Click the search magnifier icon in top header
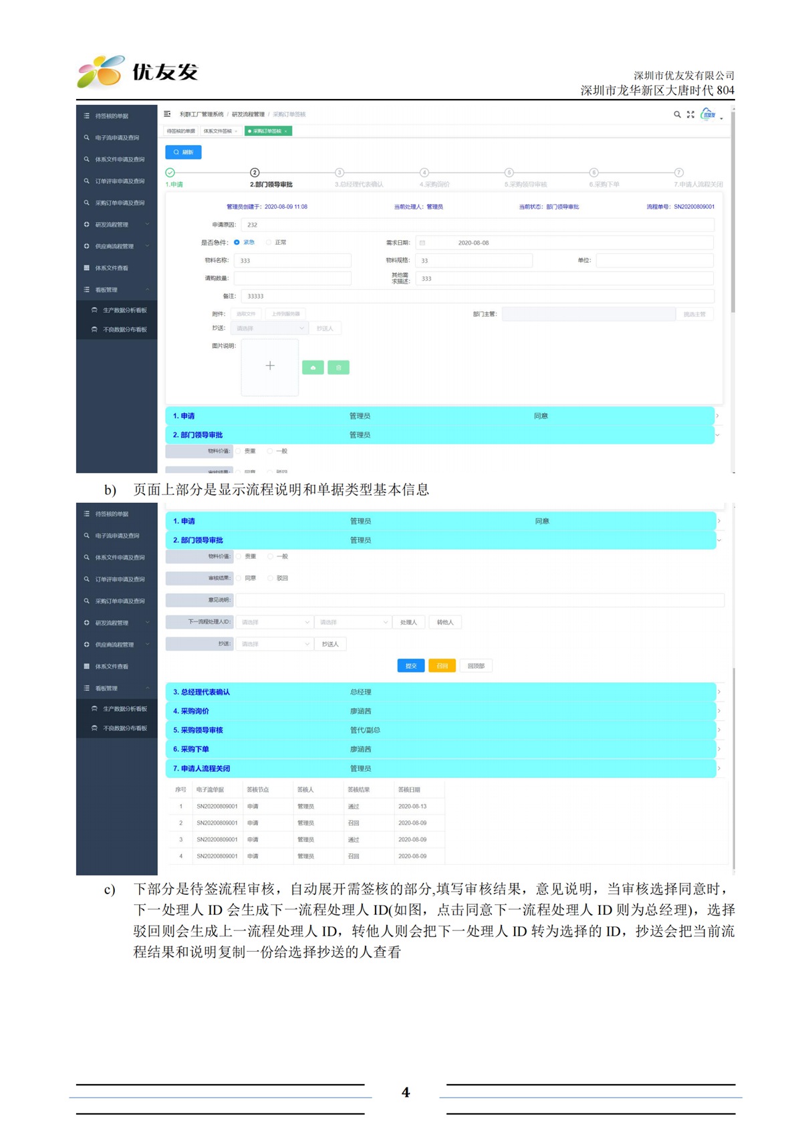Screen dimensions: 802x1135 (x=677, y=114)
